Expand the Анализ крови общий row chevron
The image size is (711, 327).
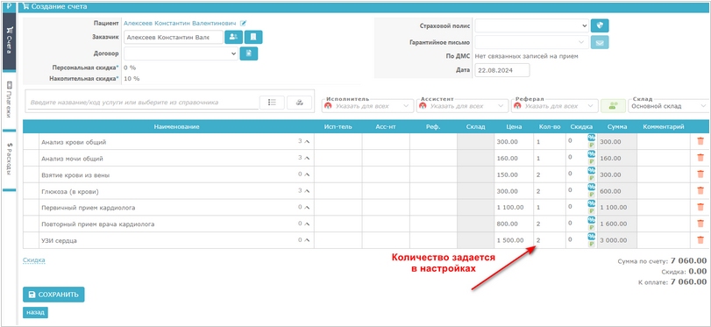point(307,142)
